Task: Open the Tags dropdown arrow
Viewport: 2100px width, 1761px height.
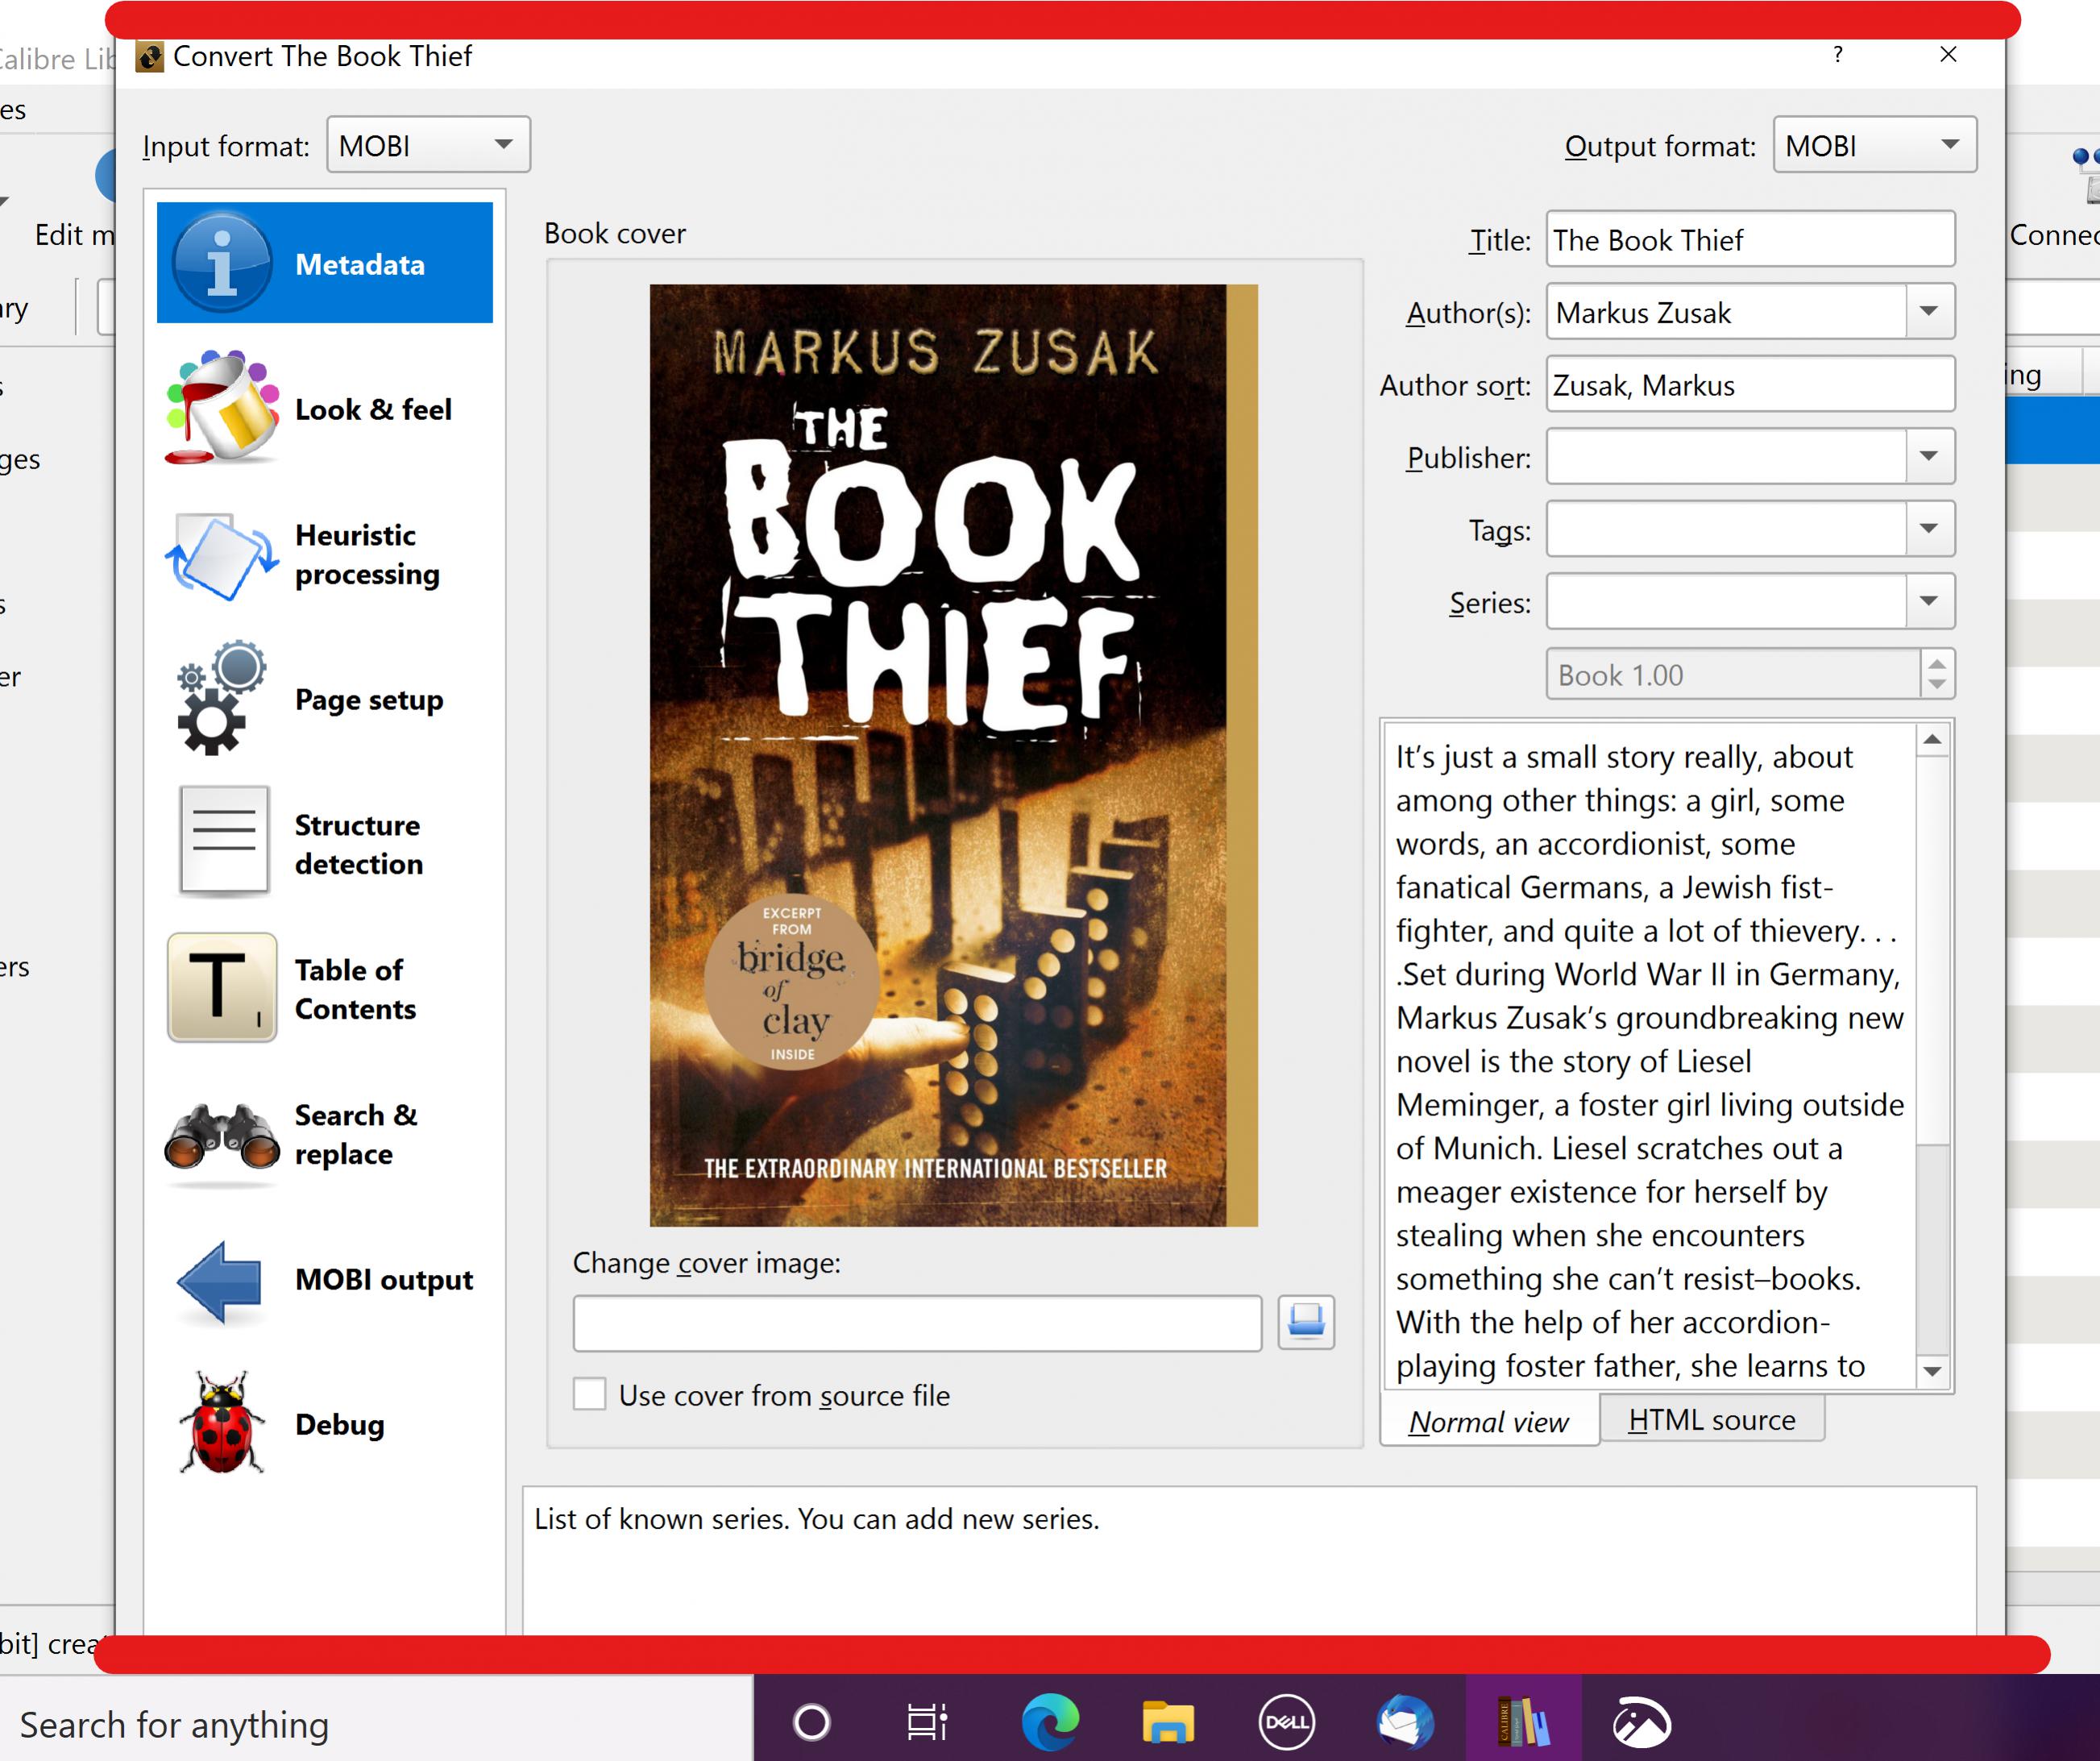Action: tap(1929, 529)
